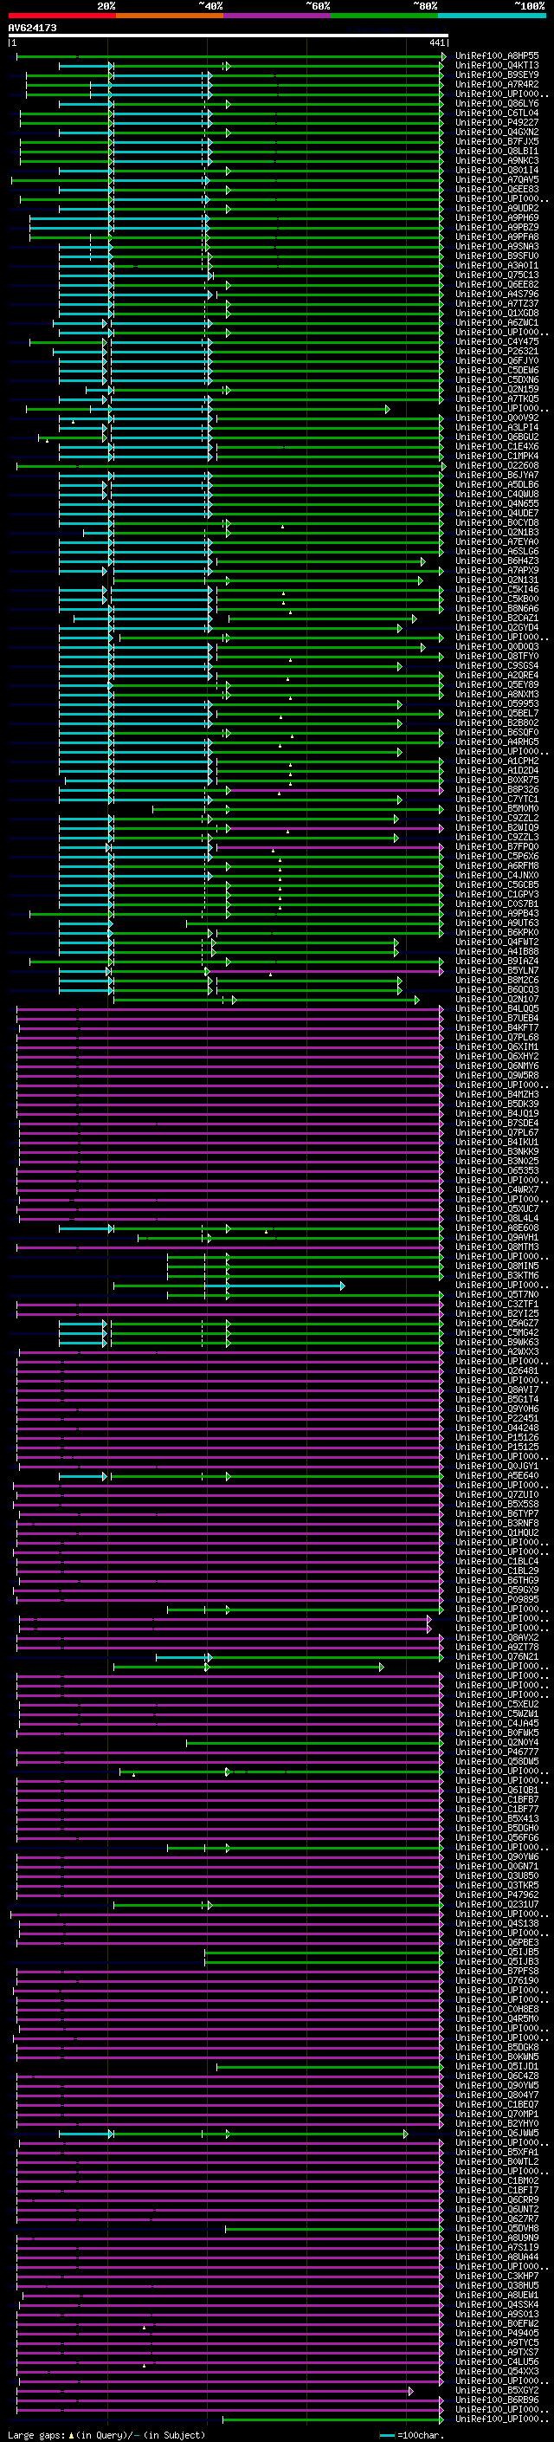
Task: Open hit UniRef100_C6TL04
Action: click(x=497, y=113)
